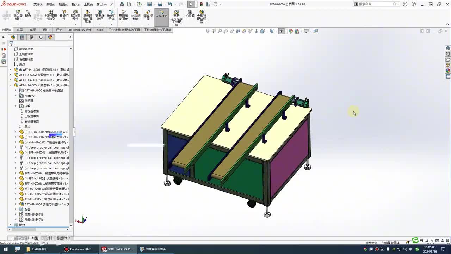Expand the AFT-HJ-A001 tree node
This screenshot has width=451, height=254.
pos(10,70)
